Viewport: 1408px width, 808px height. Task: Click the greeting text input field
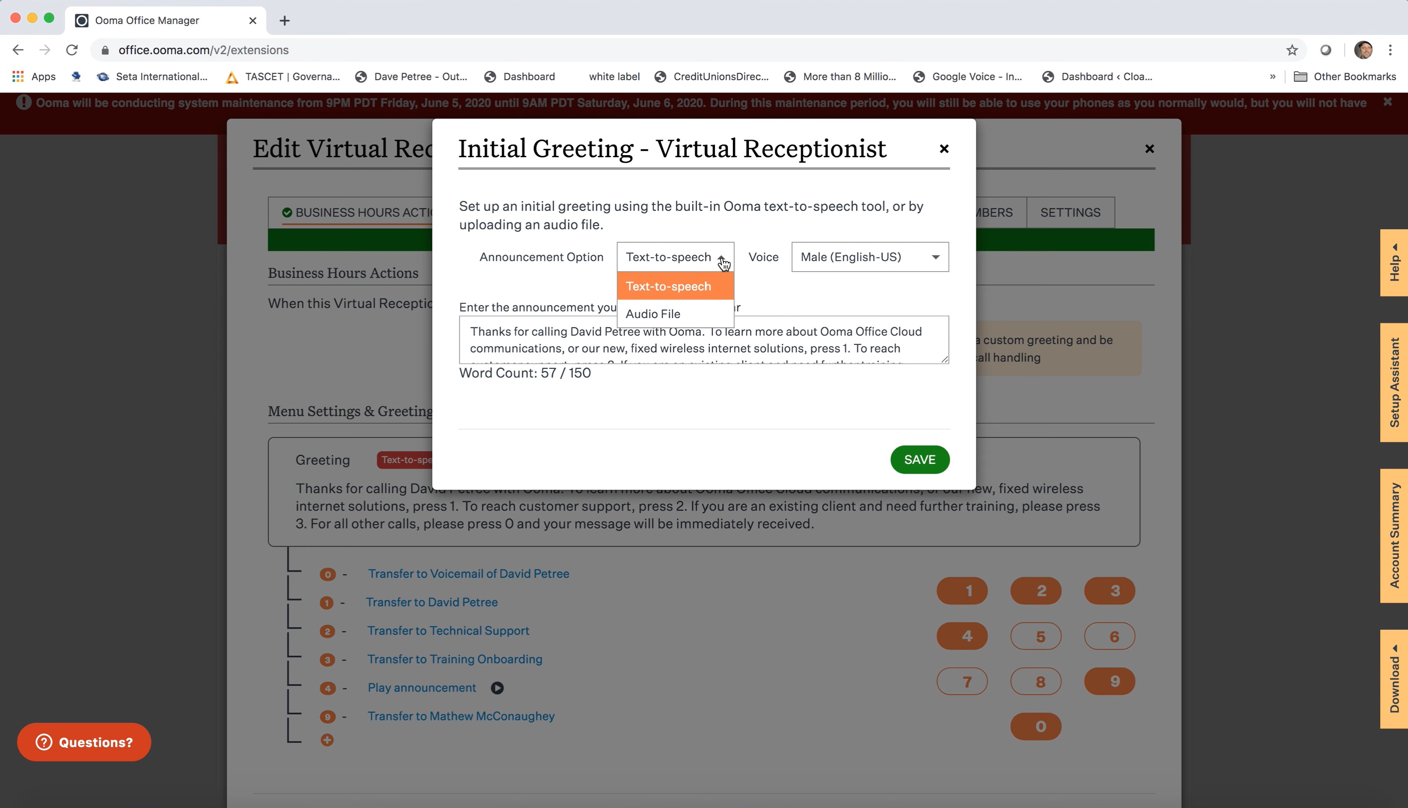click(704, 339)
